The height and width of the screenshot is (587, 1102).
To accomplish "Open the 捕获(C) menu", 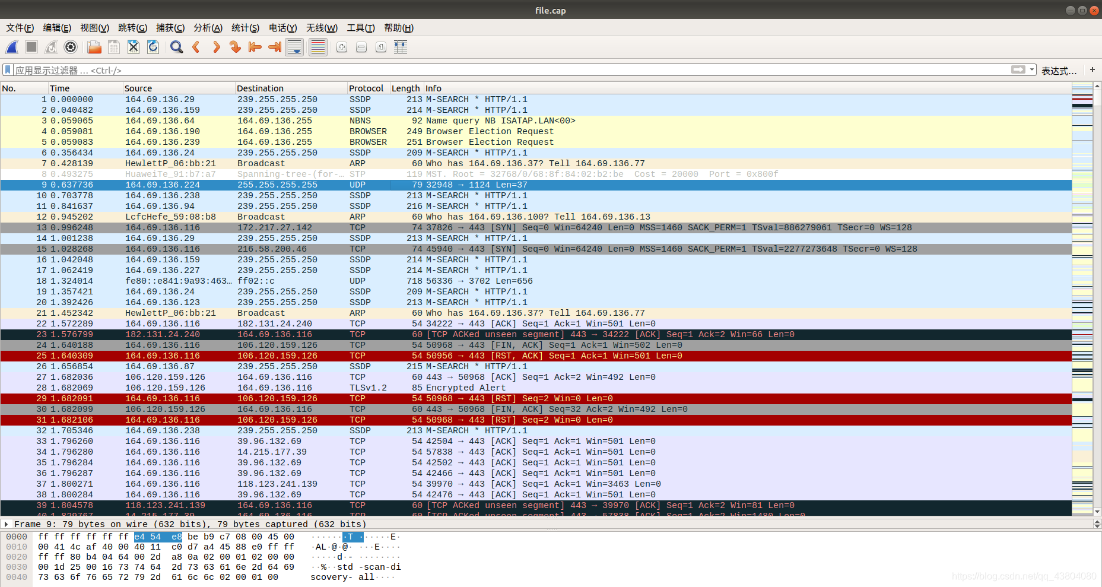I will pos(170,28).
